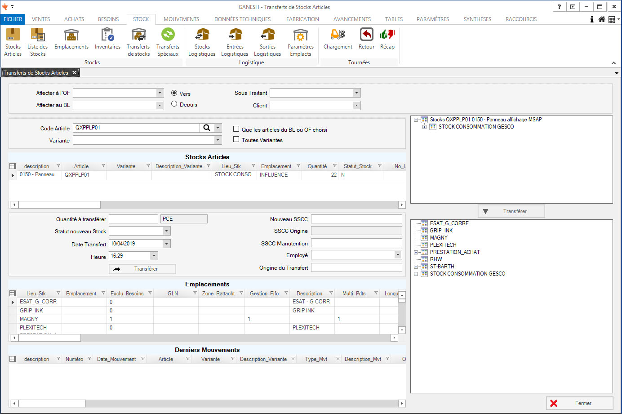Search article with the magnifier icon
622x414 pixels.
[207, 128]
